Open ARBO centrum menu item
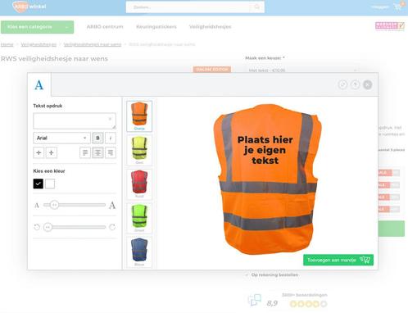 point(105,27)
